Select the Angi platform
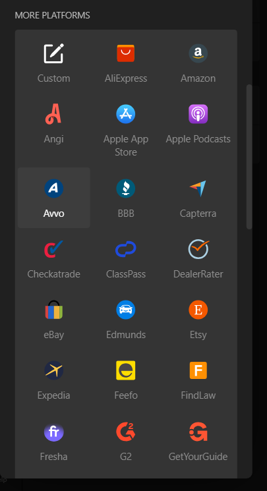The image size is (267, 491). (53, 124)
